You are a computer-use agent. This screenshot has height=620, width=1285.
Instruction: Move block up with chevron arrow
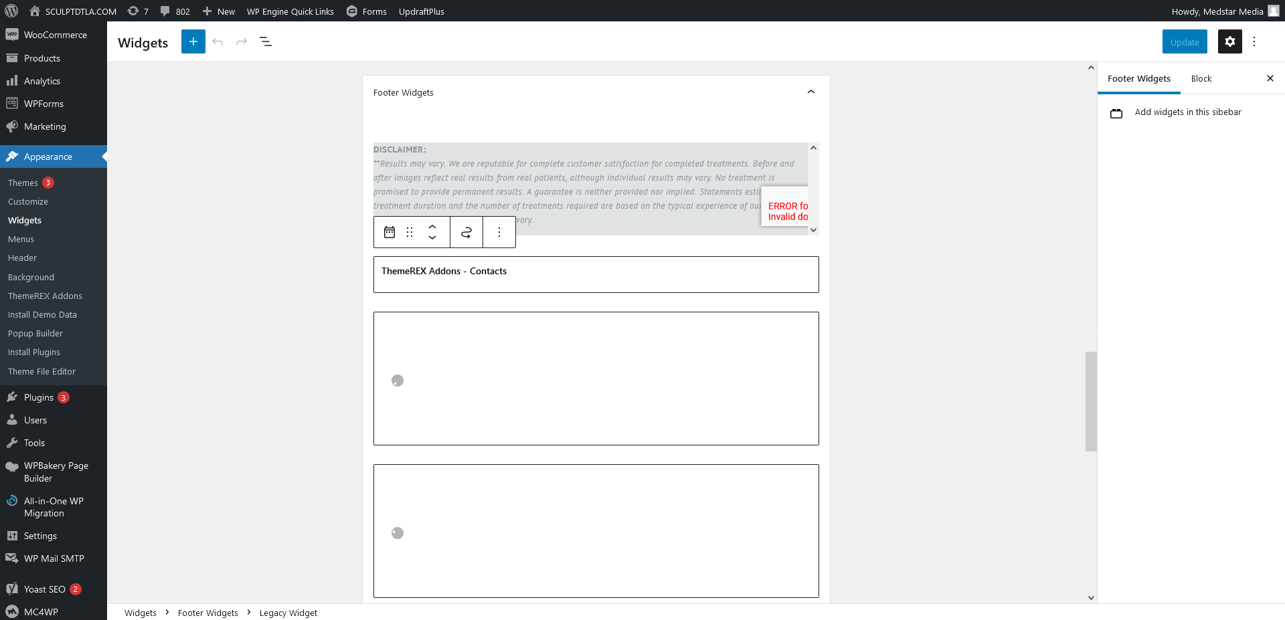(x=432, y=227)
